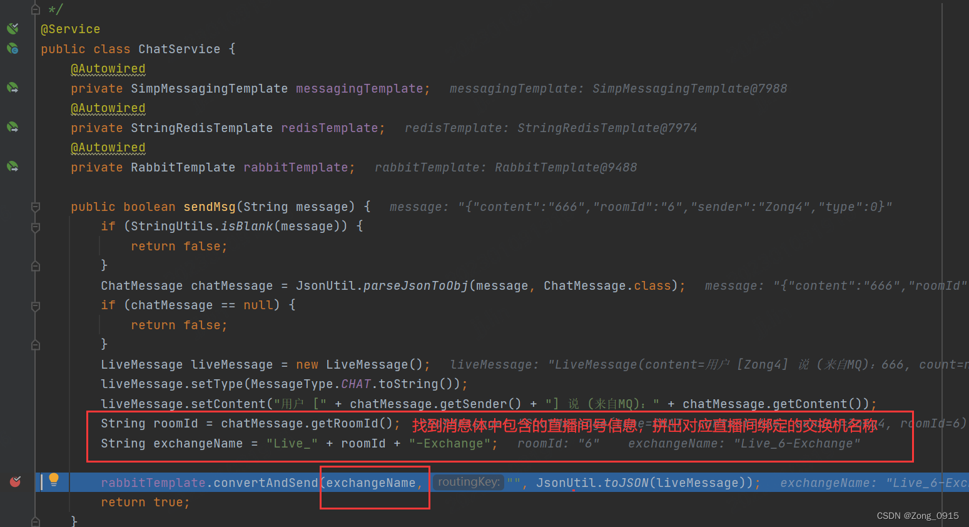Click the isBlank method call
Screen dimensions: 969x527
(247, 226)
